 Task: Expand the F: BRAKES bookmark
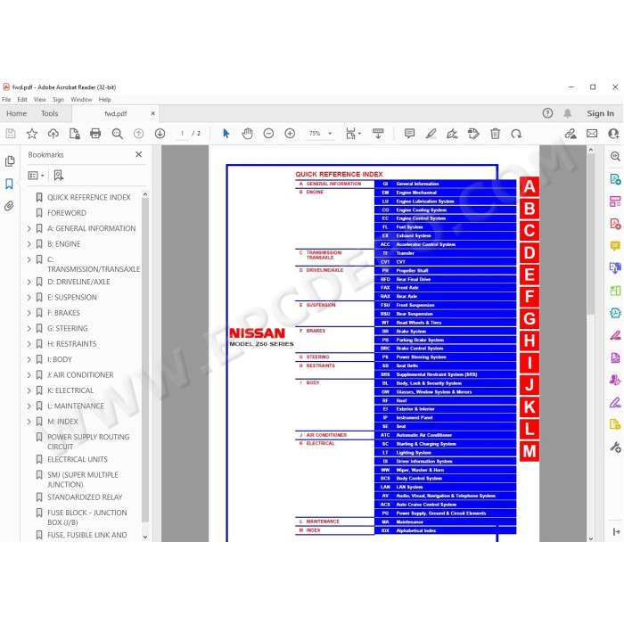coord(29,313)
